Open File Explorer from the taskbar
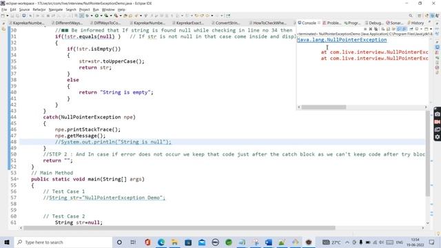Image resolution: width=441 pixels, height=248 pixels. pos(174,242)
